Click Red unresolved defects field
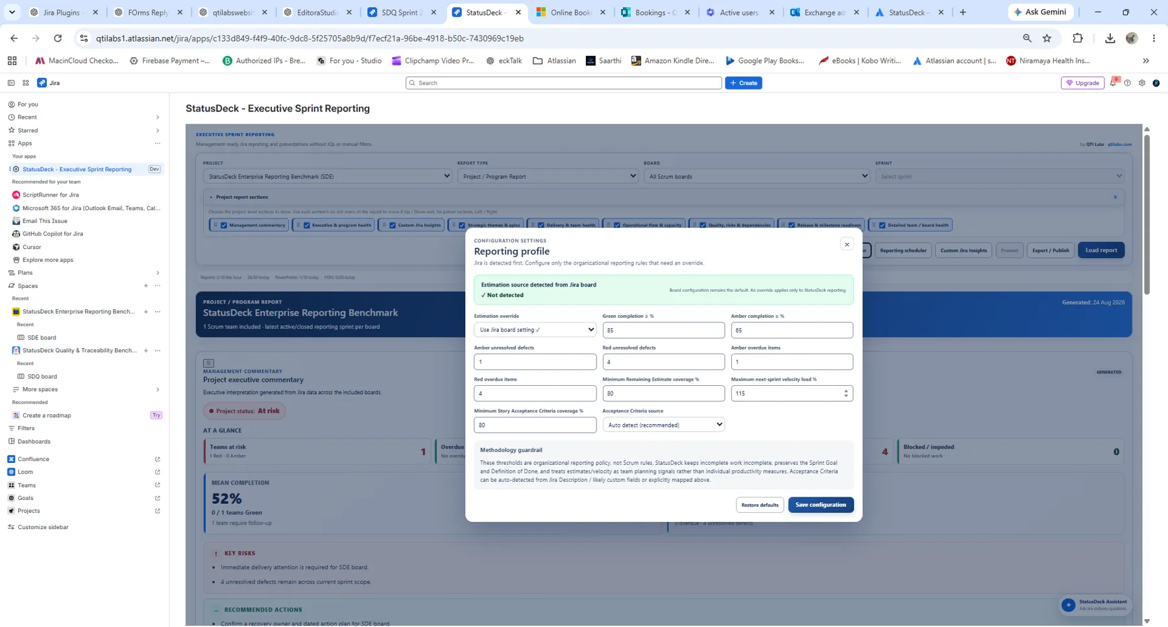 (x=663, y=362)
